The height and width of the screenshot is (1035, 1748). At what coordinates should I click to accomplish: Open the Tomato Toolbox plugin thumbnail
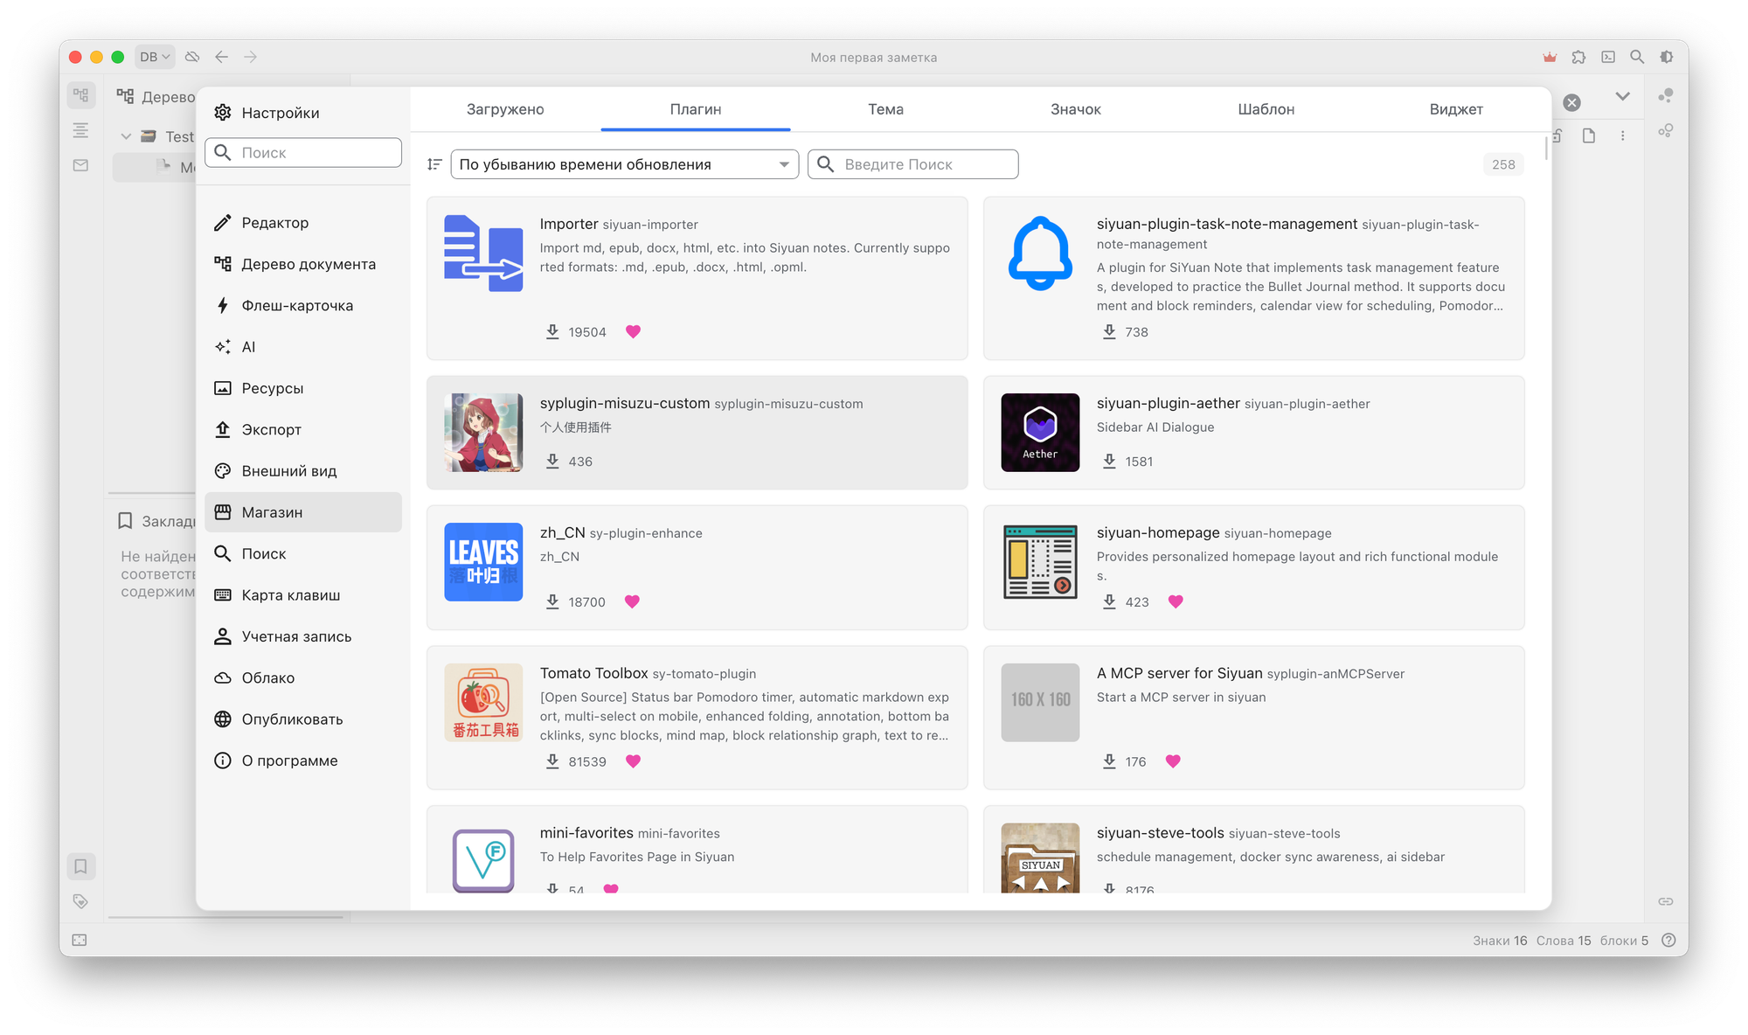pyautogui.click(x=483, y=702)
